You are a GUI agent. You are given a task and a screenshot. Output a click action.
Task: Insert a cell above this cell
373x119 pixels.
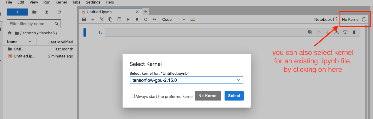coord(337,32)
